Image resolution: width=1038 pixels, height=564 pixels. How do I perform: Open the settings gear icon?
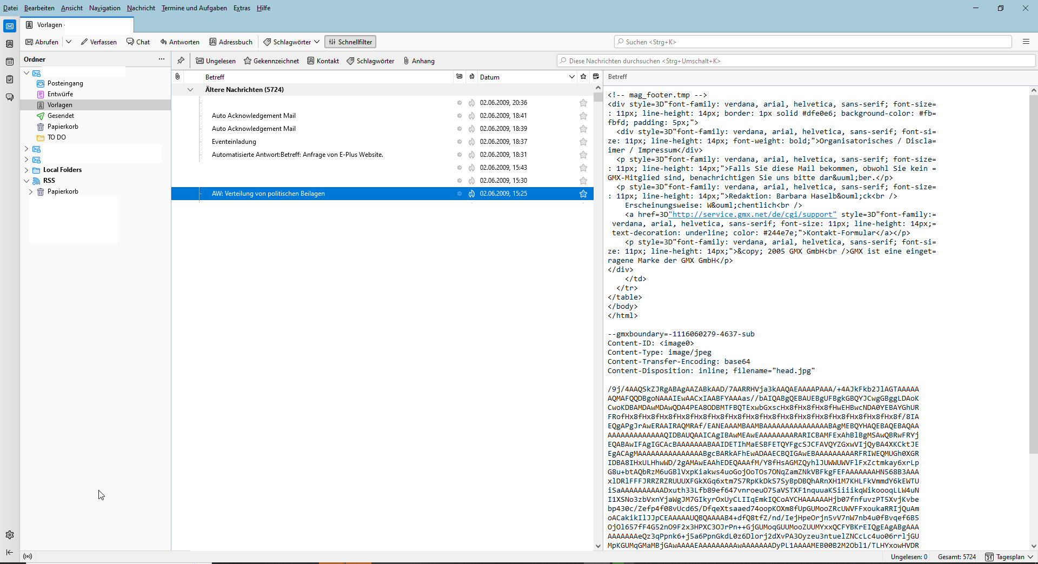click(x=10, y=535)
